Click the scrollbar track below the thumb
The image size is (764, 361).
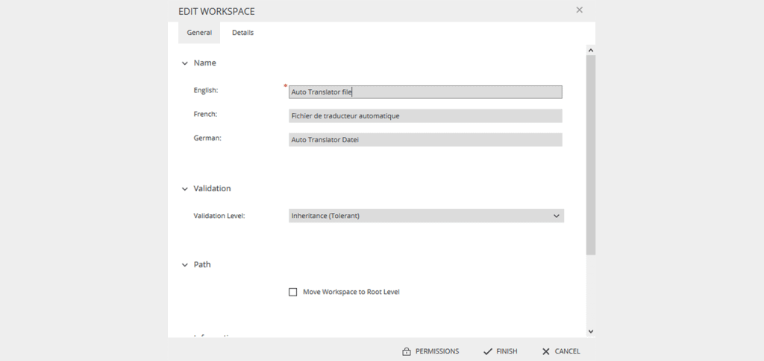590,290
